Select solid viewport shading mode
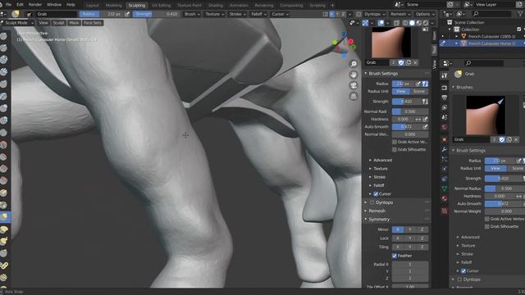Viewport: 525px width, 295px height. pyautogui.click(x=412, y=23)
